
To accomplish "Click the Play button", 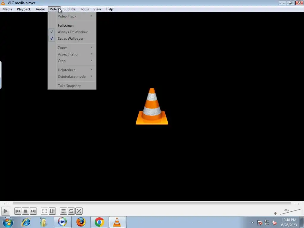I will [x=5, y=211].
